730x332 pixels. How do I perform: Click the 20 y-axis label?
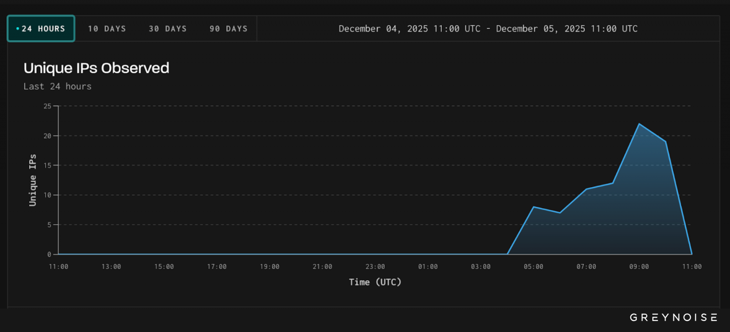[47, 136]
